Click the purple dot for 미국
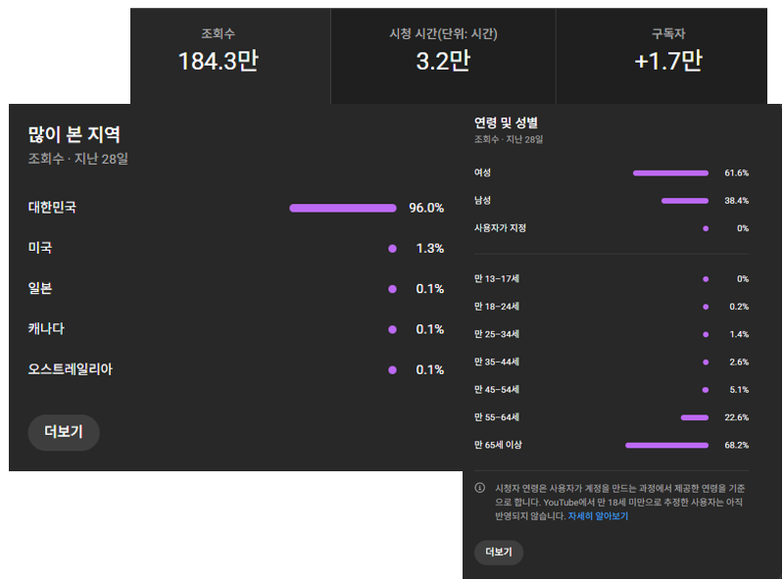Screen dimensions: 784x580 tap(392, 249)
